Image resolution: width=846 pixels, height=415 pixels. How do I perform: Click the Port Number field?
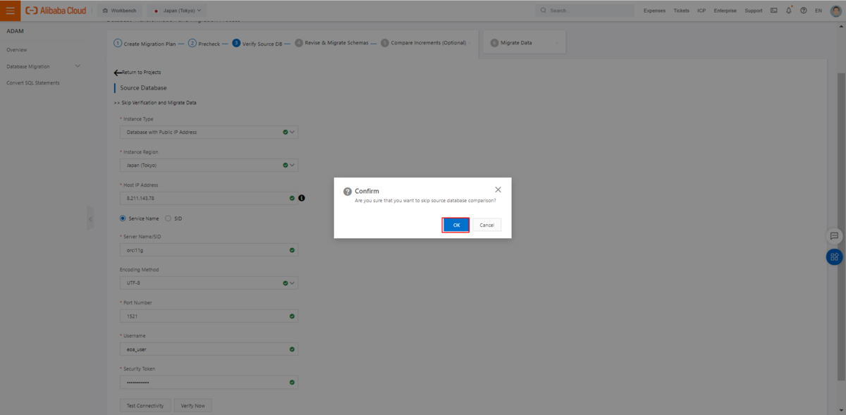[209, 316]
